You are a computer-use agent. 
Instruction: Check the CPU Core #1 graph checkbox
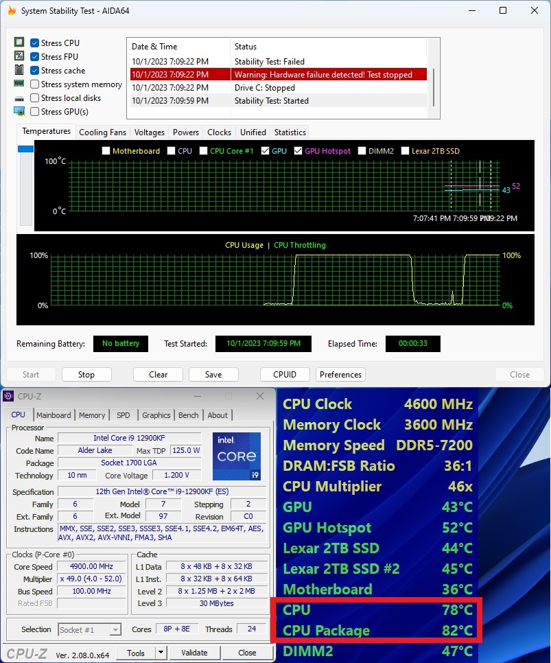(x=203, y=151)
